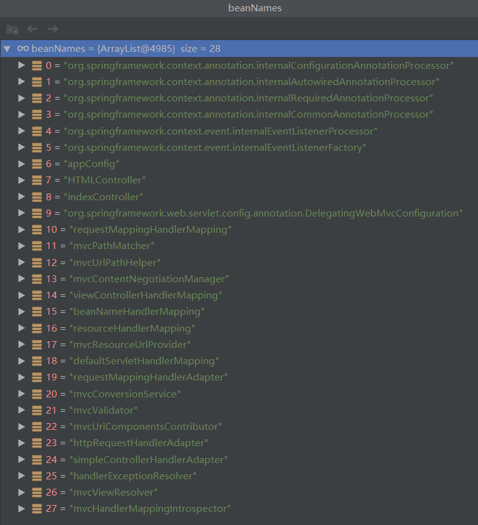Click the field icon of element 19 requestMappingHandlerAdapter

(36, 377)
